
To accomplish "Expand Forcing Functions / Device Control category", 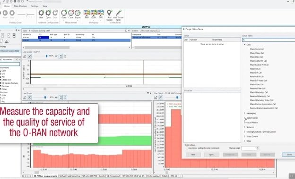I will click(x=244, y=132).
